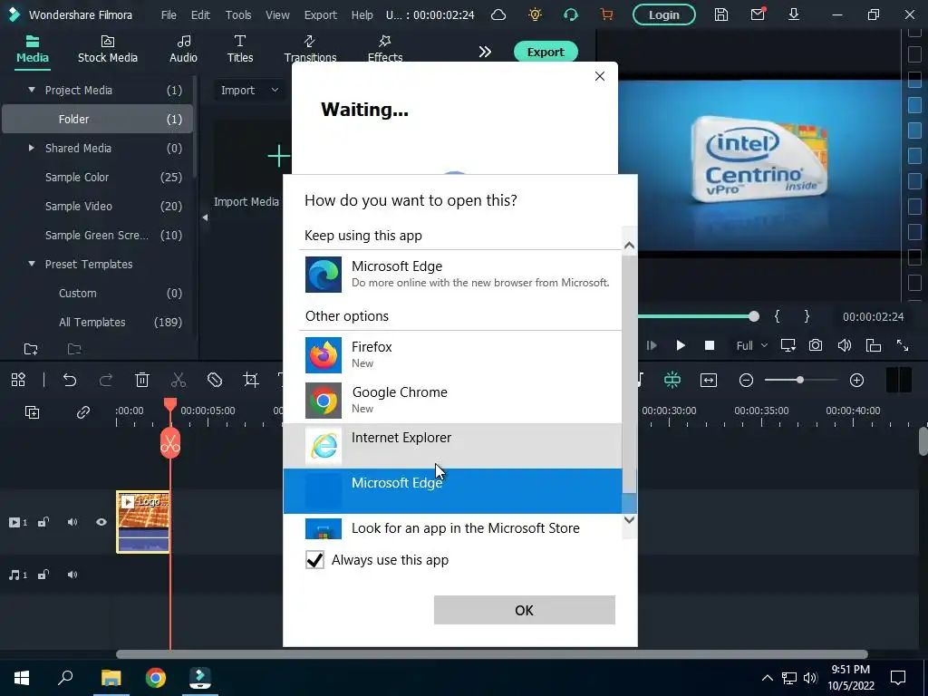Image resolution: width=928 pixels, height=696 pixels.
Task: Open the View menu
Action: pyautogui.click(x=277, y=14)
